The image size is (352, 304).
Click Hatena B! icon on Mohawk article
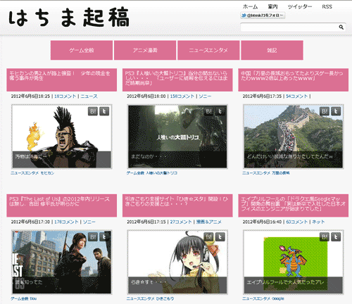[93, 111]
